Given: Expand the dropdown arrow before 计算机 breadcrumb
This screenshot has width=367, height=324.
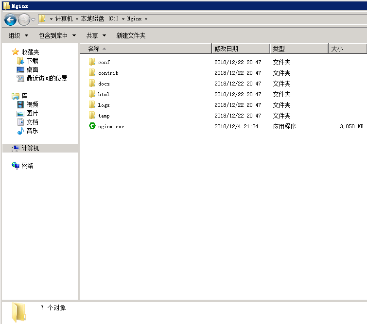Looking at the screenshot, I should click(x=51, y=19).
